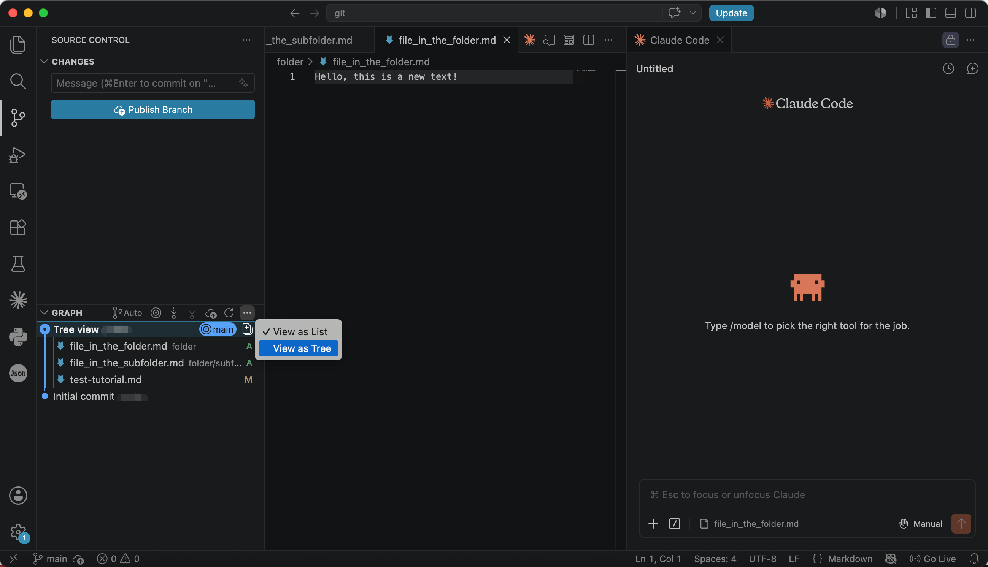
Task: Generate commit message with sparkle icon
Action: [243, 83]
